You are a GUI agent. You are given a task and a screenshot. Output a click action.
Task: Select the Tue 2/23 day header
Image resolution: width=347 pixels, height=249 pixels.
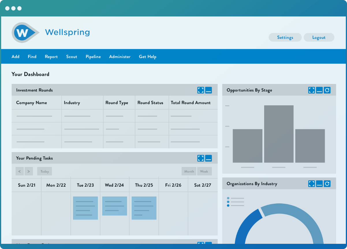(85, 185)
